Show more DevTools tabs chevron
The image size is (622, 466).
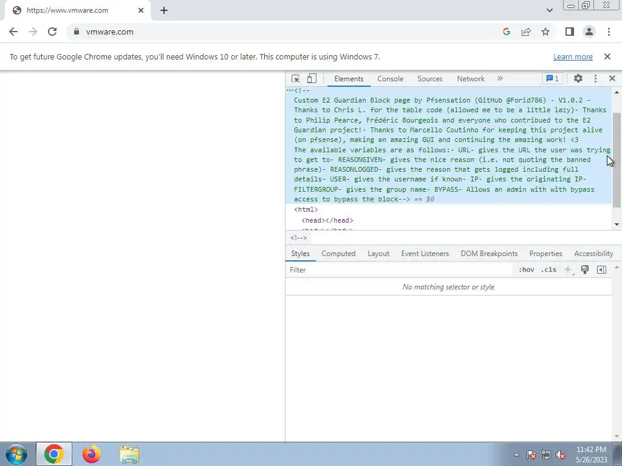(500, 78)
